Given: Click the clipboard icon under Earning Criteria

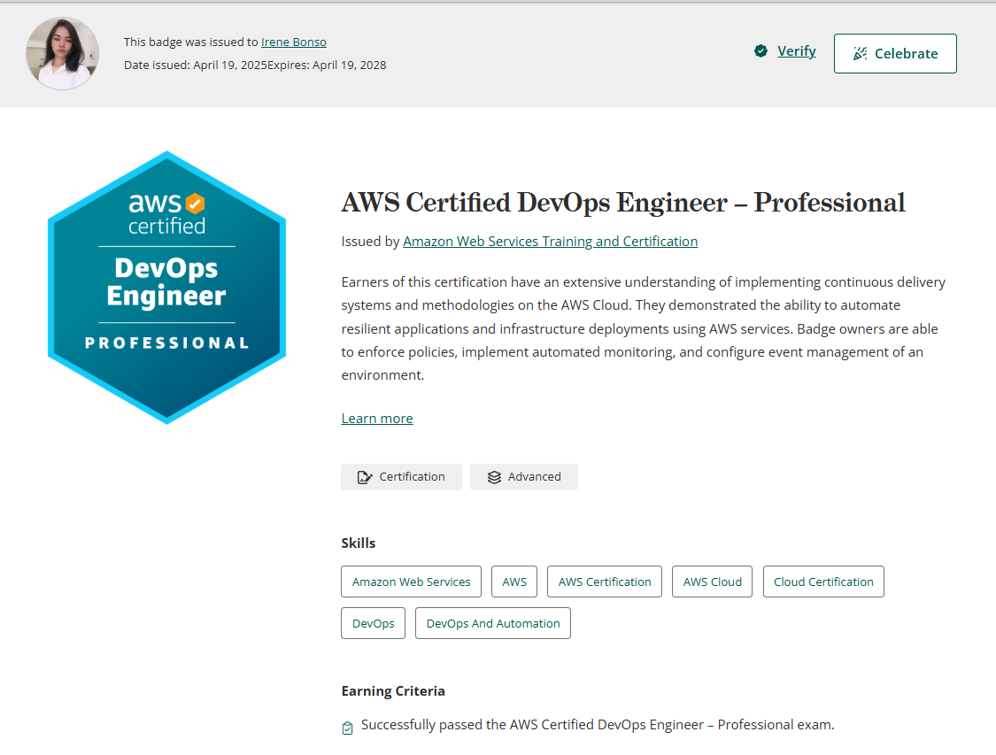Looking at the screenshot, I should 347,728.
